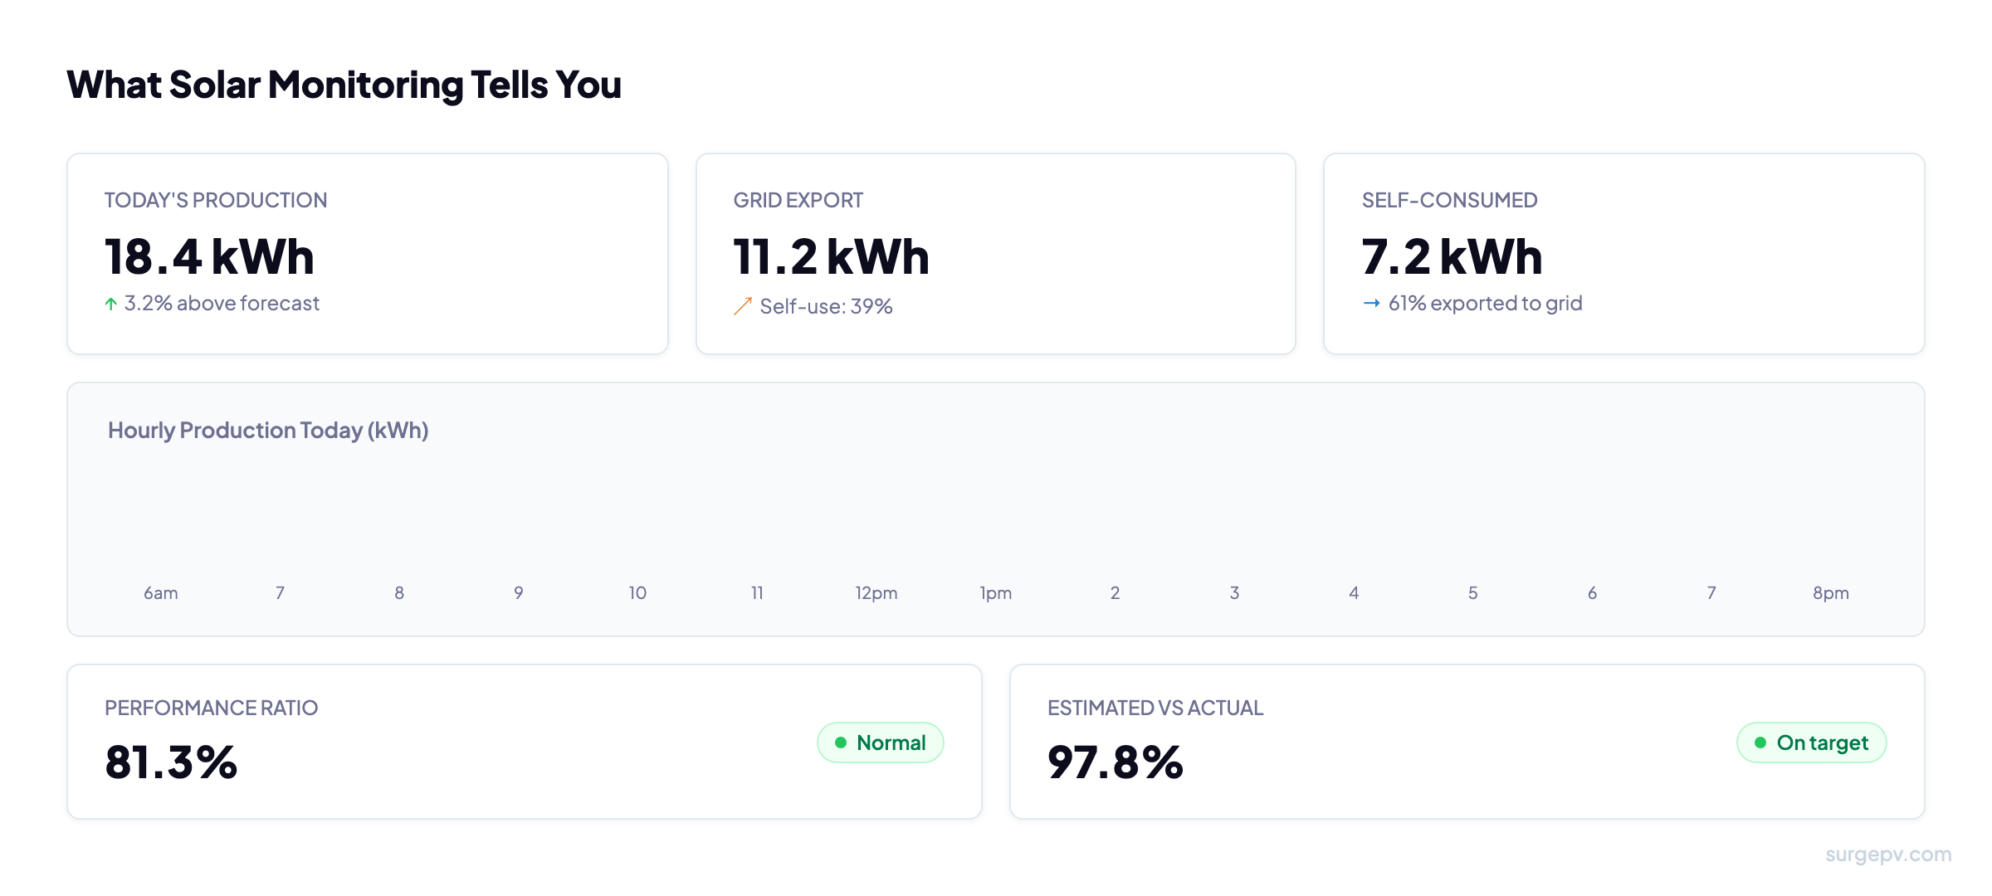Toggle the Normal status badge
The image size is (1992, 896).
(x=881, y=743)
